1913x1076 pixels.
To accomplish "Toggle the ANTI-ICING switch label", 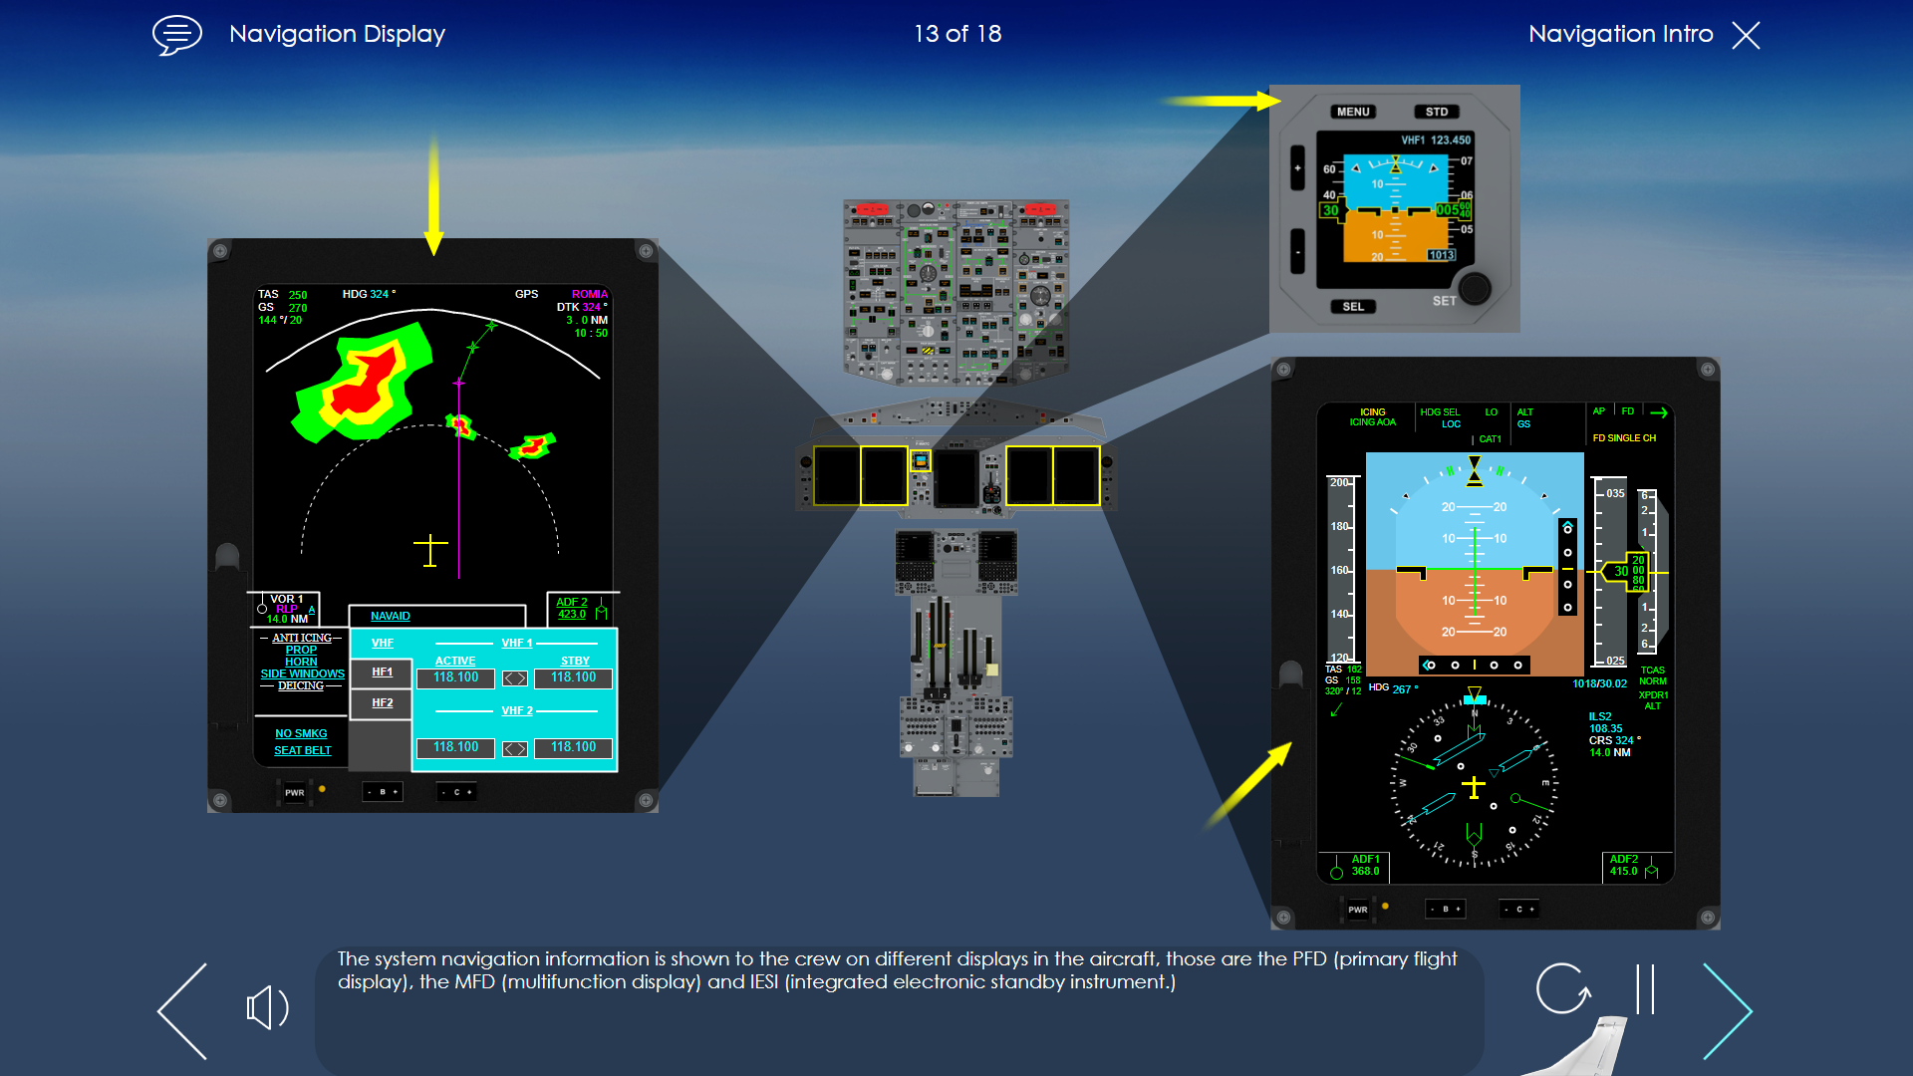I will (x=298, y=635).
